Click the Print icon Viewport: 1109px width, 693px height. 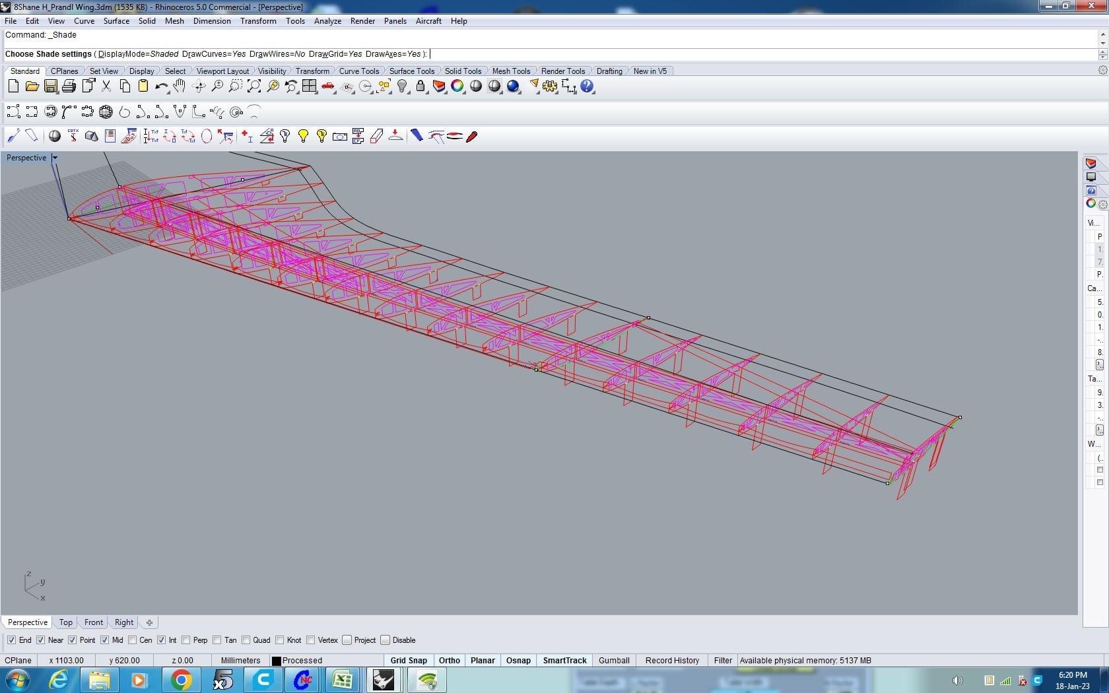pos(69,86)
